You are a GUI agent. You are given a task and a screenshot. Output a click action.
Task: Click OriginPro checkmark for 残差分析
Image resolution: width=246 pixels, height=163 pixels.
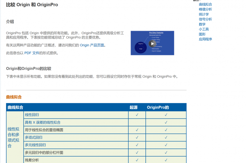166,160
